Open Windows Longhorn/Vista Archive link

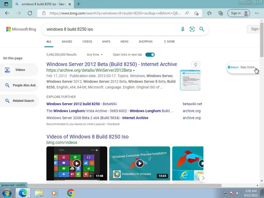coord(110,111)
